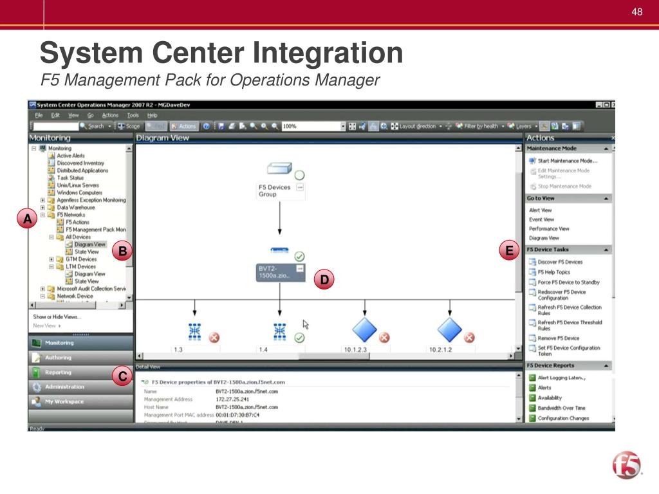Click the Reporting workspace icon
Image resolution: width=659 pixels, height=494 pixels.
pyautogui.click(x=37, y=372)
